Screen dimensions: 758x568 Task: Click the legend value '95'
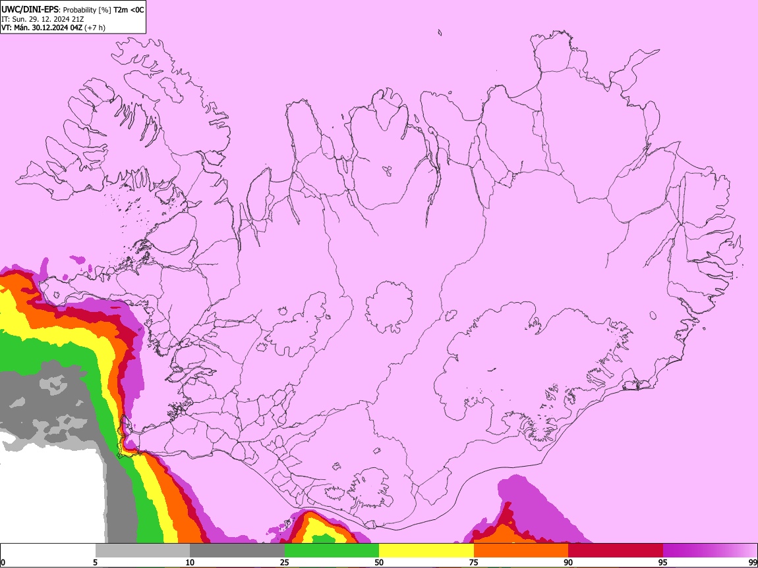(x=663, y=562)
